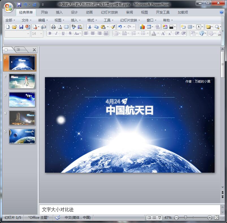Switch to the 设计 ribbon tab

tap(74, 12)
